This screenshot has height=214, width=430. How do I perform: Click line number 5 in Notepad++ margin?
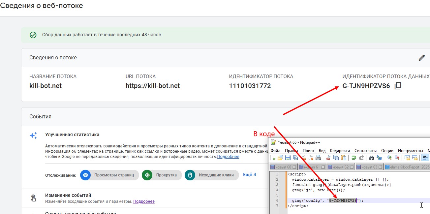(x=277, y=195)
